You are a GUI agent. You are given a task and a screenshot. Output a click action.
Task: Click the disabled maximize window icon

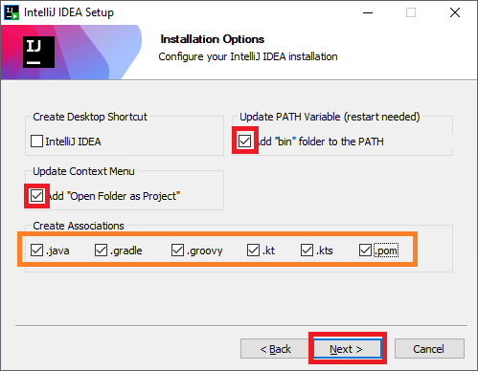tap(411, 12)
